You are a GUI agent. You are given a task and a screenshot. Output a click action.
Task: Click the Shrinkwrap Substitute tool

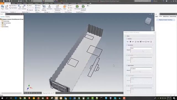[x=83, y=8]
